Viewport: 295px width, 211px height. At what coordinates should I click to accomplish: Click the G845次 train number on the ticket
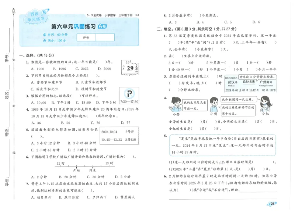[x=249, y=82]
